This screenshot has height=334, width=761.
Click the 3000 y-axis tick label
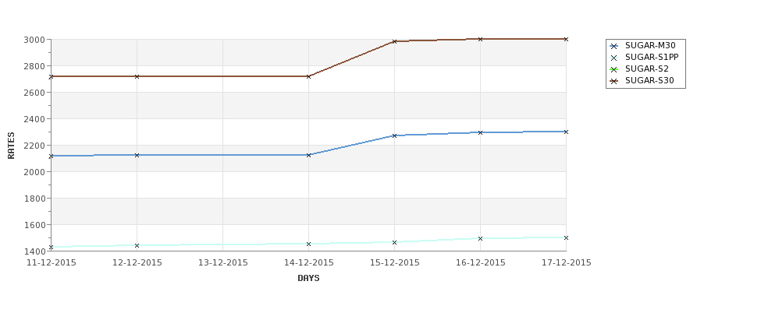pos(34,40)
